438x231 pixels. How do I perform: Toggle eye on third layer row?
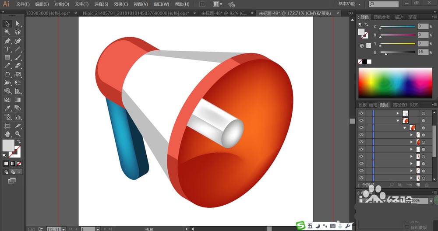tap(361, 127)
